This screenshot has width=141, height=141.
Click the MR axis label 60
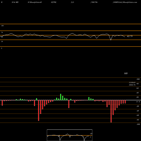[138, 88]
